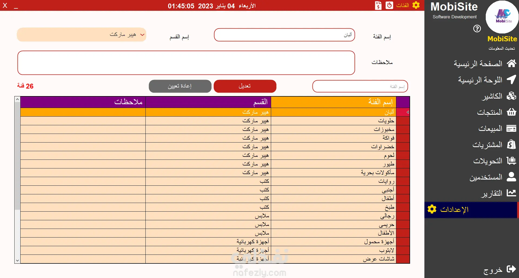Screen dimensions: 519x278
Task: Open اللوحة الرئيسية paper plane icon
Action: pyautogui.click(x=511, y=80)
